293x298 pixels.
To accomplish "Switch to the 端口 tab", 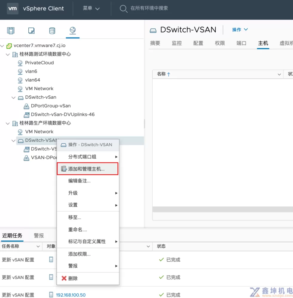I will pos(241,43).
